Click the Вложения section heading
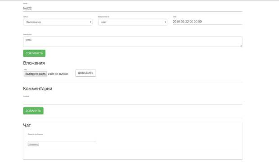The image size is (279, 163). tap(34, 63)
